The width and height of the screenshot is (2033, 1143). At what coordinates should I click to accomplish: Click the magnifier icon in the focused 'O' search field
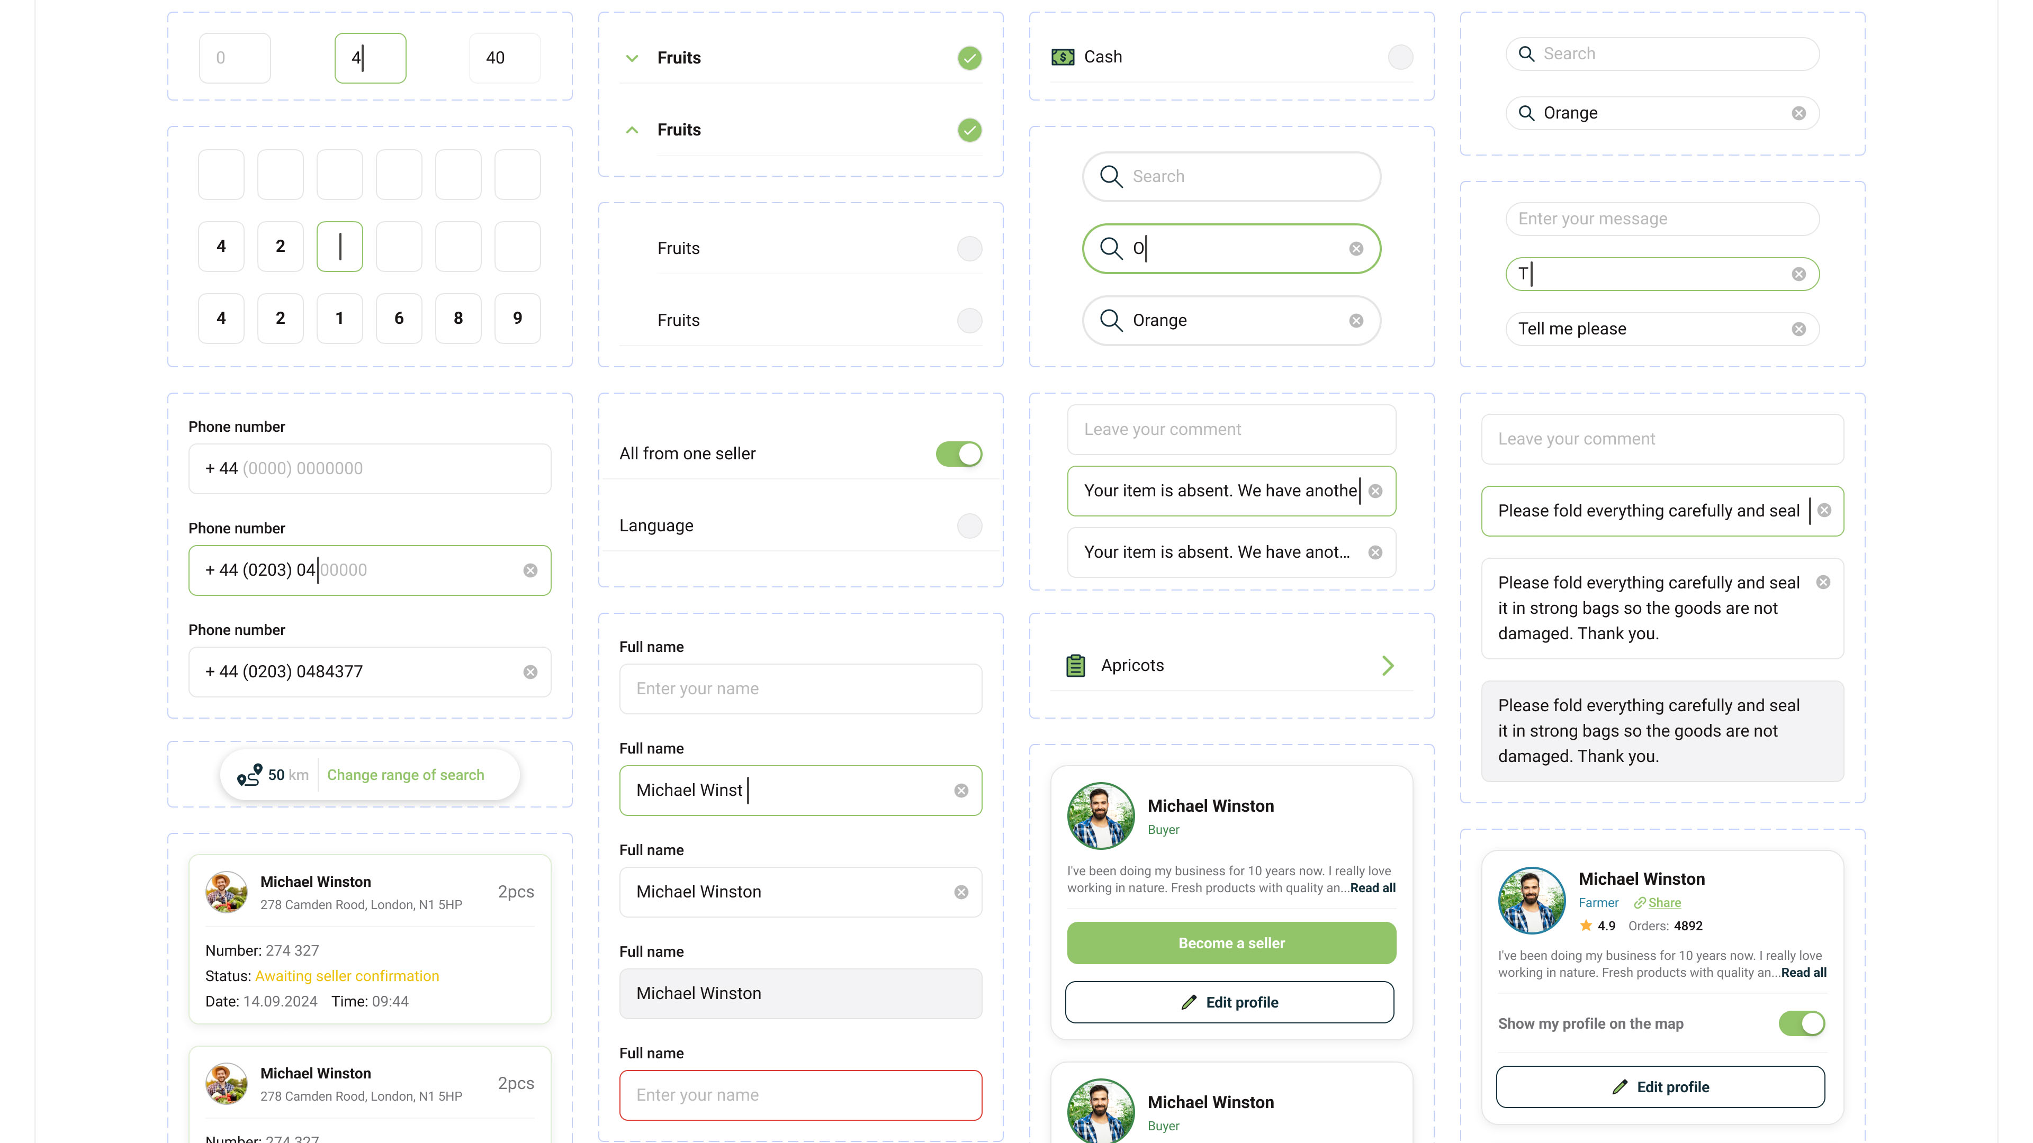tap(1111, 249)
